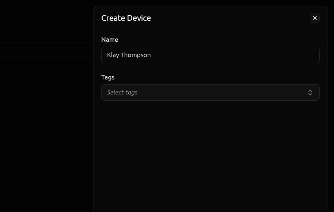This screenshot has height=212, width=334.
Task: Expand tag options from the empty middle of Tags selector
Action: (x=219, y=92)
